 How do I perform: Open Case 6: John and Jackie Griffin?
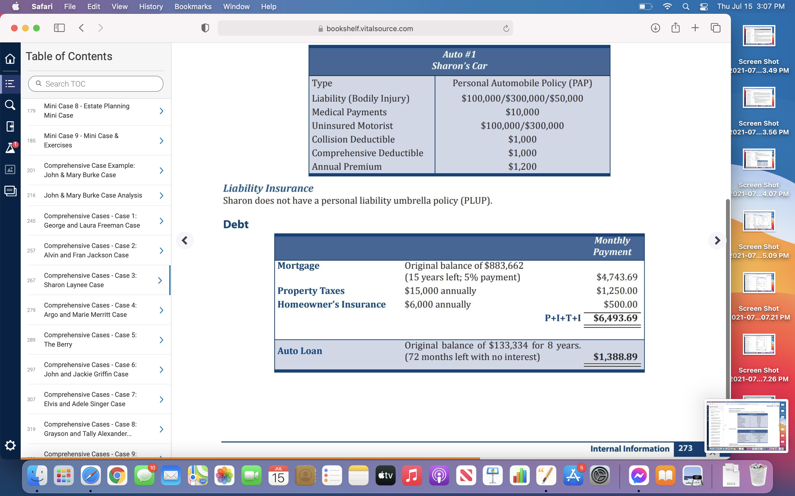[x=96, y=369]
